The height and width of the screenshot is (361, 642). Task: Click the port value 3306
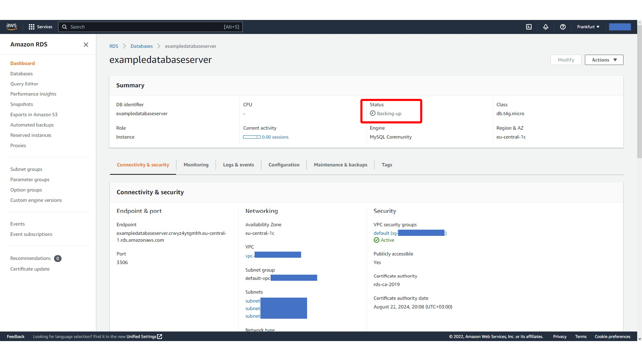tap(122, 263)
